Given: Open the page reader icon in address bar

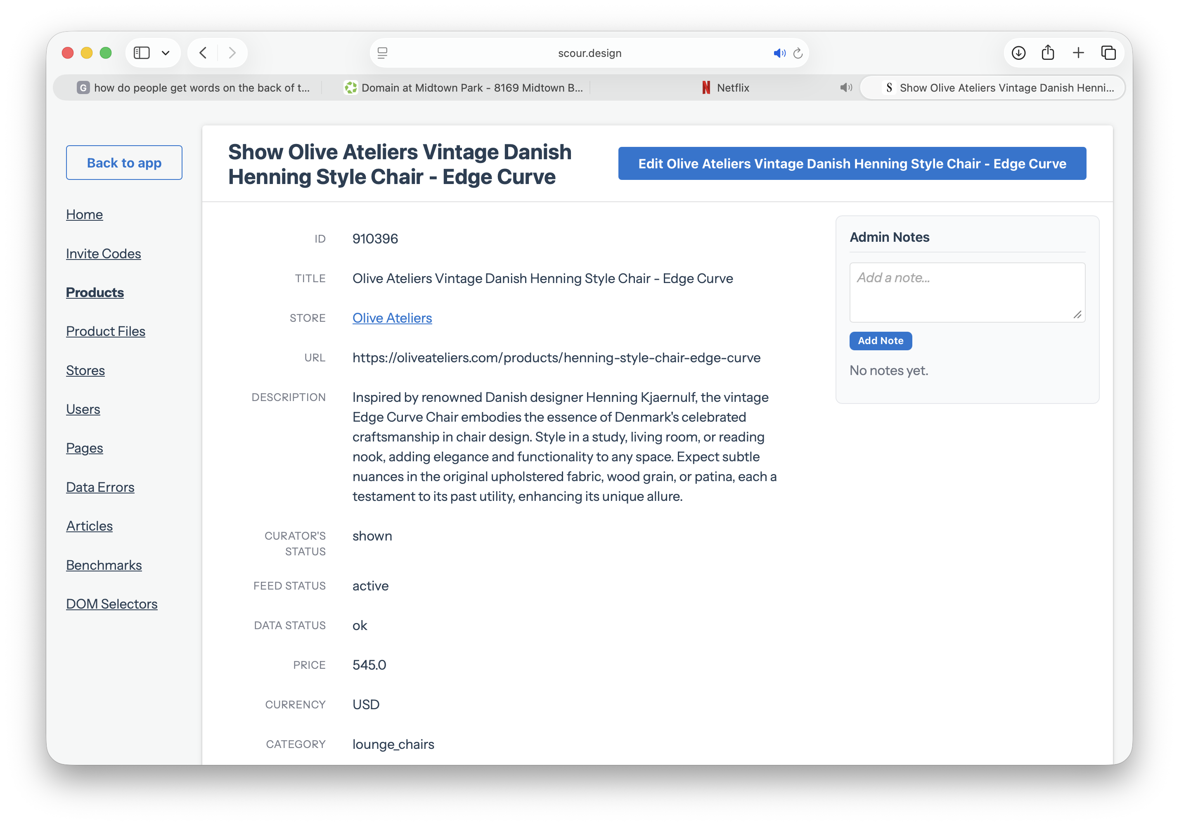Looking at the screenshot, I should tap(383, 53).
